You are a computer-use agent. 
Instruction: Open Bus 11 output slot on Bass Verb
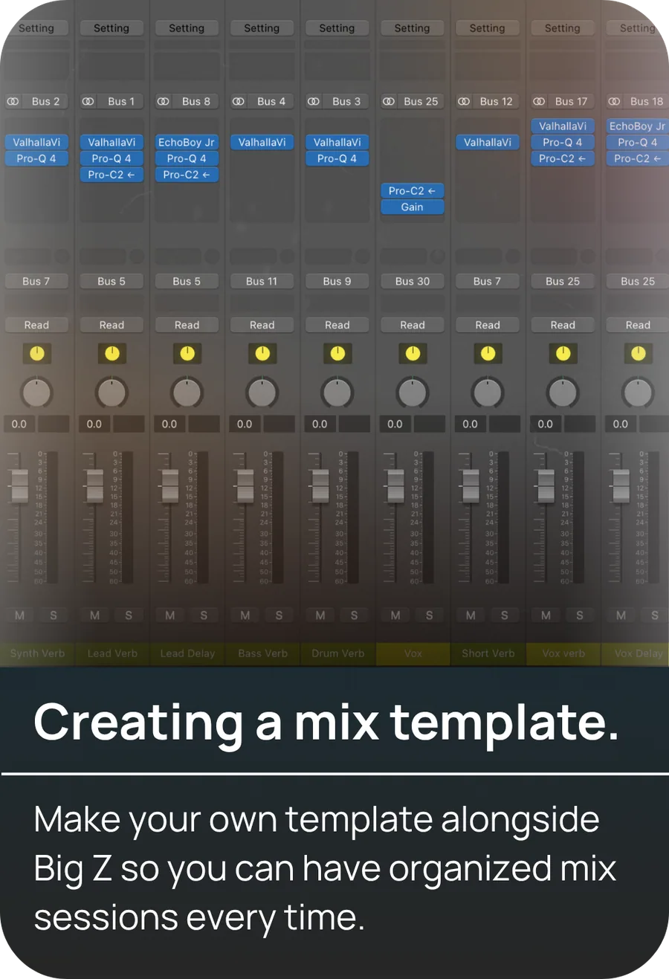coord(262,281)
